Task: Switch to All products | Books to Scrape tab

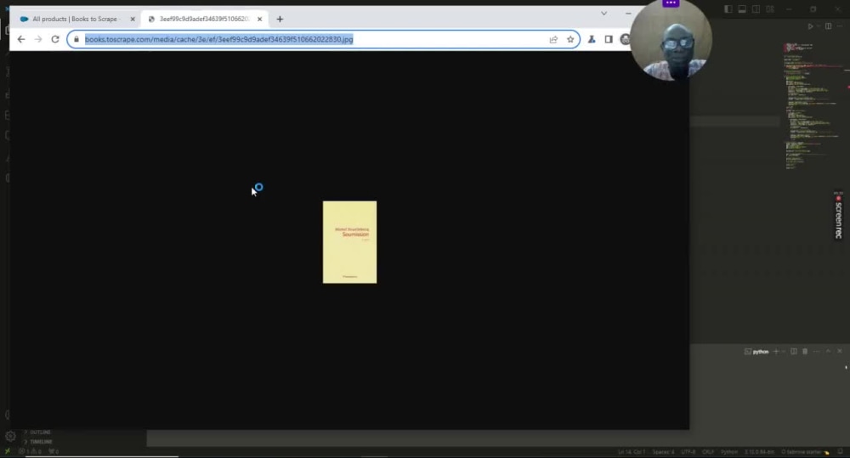Action: pyautogui.click(x=75, y=19)
